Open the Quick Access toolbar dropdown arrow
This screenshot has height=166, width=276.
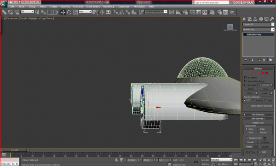point(40,2)
